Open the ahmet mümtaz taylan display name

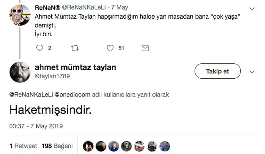tap(76, 67)
